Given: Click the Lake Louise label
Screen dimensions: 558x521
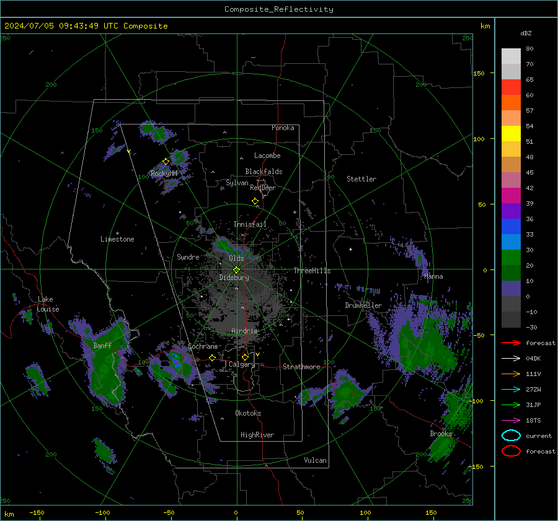Looking at the screenshot, I should click(48, 304).
